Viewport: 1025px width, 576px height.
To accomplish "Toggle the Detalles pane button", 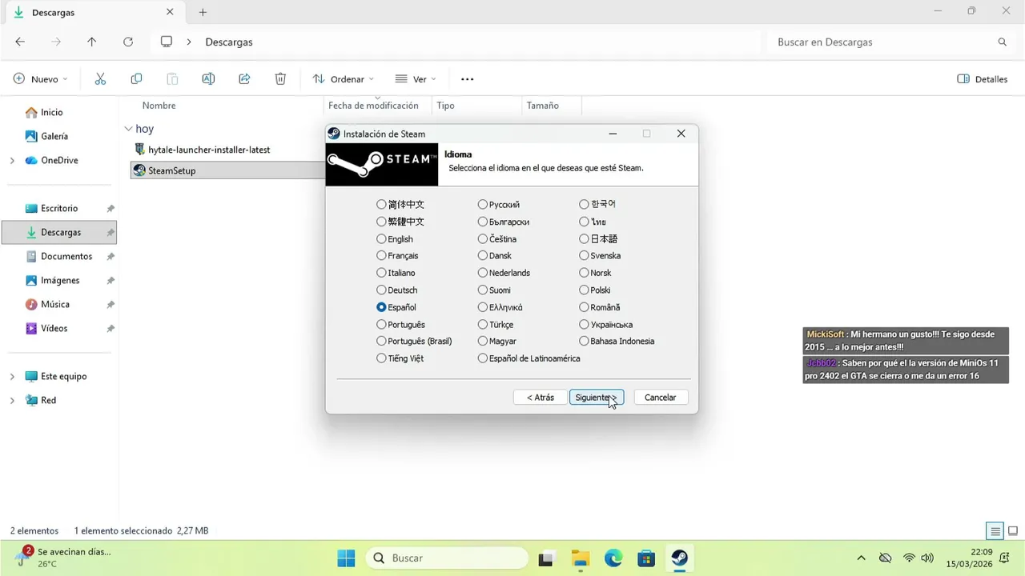I will tap(983, 79).
